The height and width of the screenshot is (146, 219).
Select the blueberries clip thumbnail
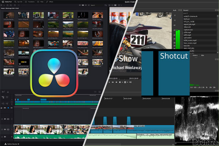(x=9, y=34)
